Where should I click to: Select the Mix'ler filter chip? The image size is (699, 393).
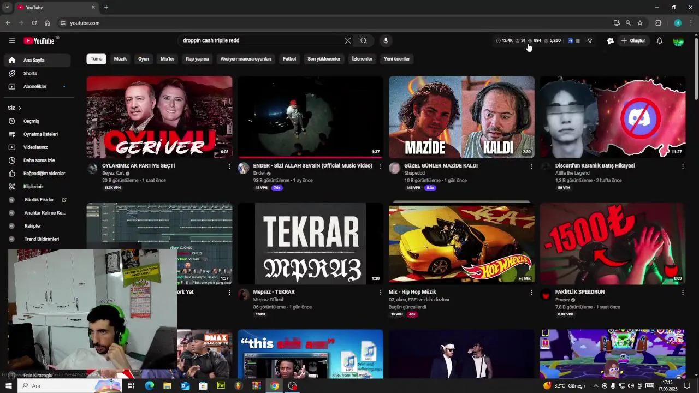pos(167,59)
